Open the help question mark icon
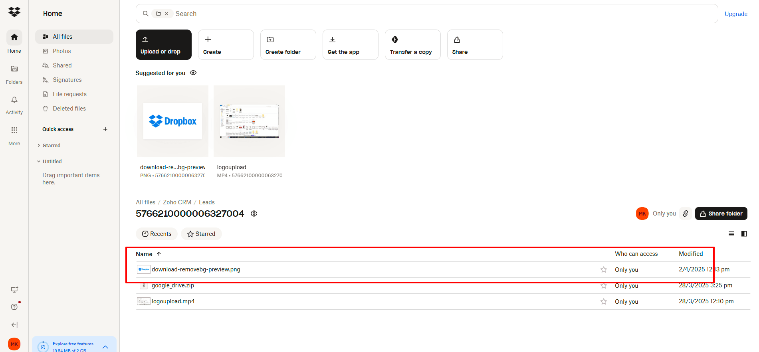 tap(14, 307)
